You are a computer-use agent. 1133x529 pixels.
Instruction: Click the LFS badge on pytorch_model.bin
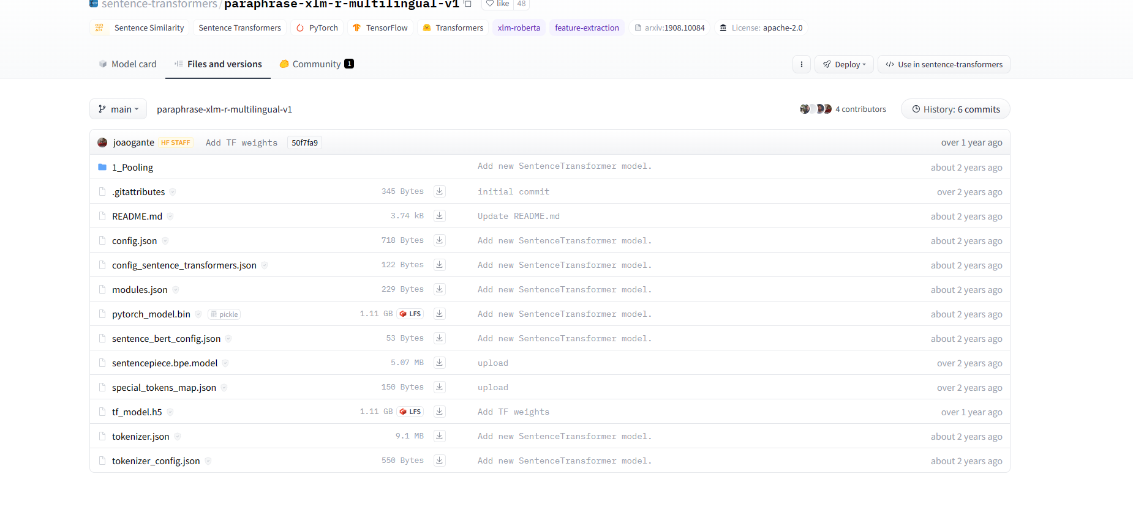pos(410,314)
